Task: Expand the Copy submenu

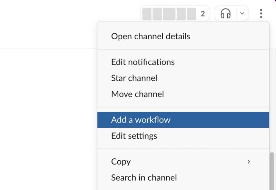Action: click(x=183, y=162)
